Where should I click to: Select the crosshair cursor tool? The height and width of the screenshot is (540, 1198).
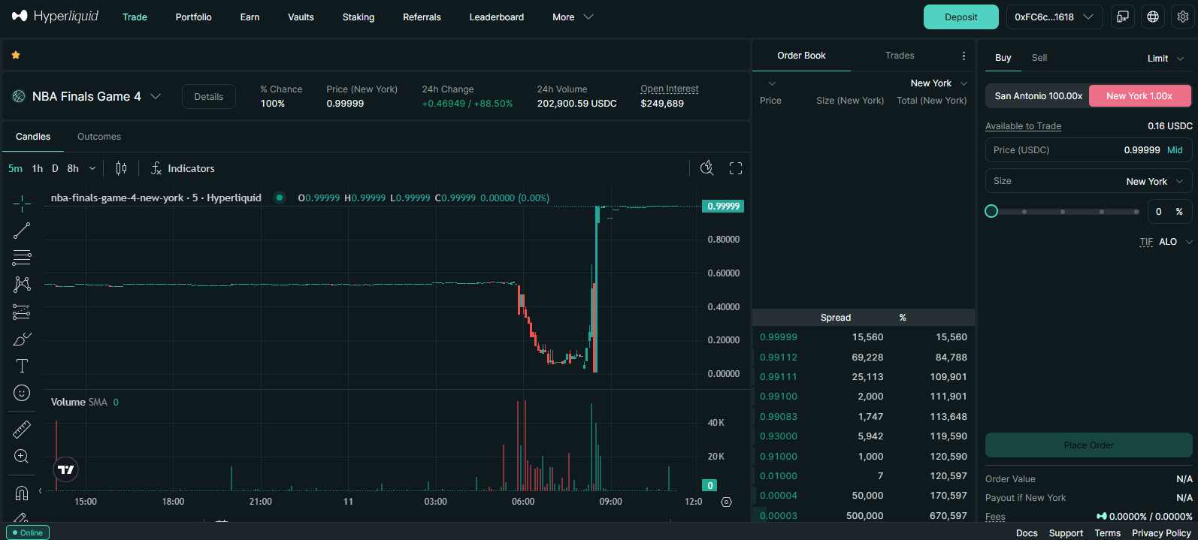tap(22, 204)
